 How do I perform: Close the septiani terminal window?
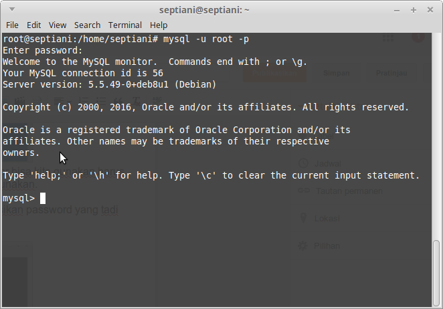click(430, 10)
